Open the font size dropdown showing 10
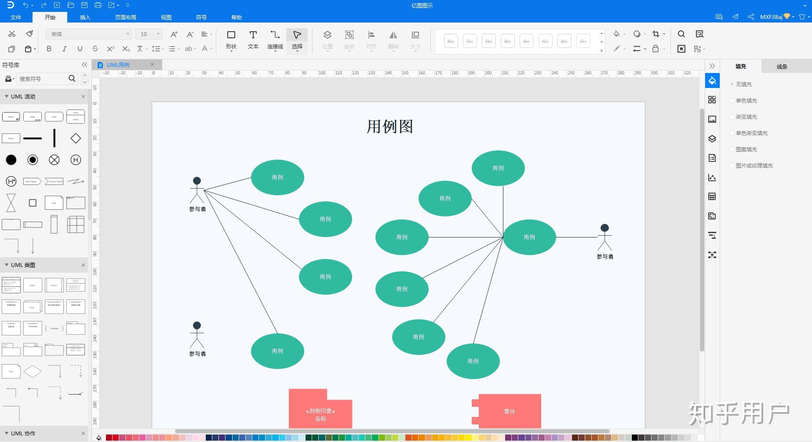 (149, 34)
